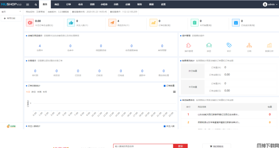Viewport: 279px width, 148px height.
Task: Click the search magnifier icon in top bar
Action: point(36,4)
